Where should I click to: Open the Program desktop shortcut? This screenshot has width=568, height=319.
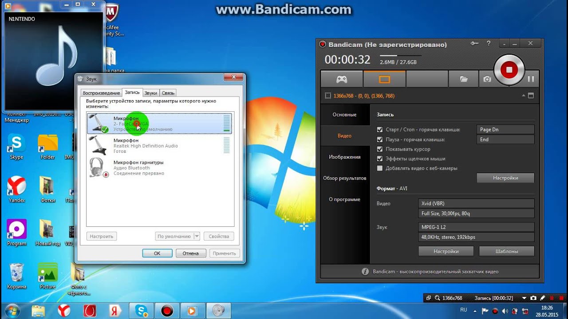pyautogui.click(x=16, y=233)
